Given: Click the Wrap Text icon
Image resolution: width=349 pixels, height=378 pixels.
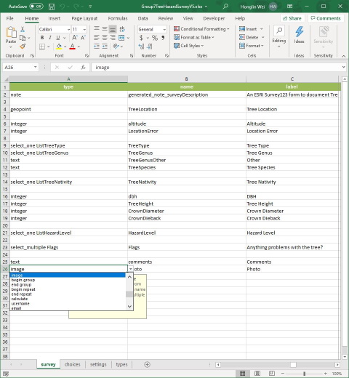Looking at the screenshot, I should tap(122, 29).
